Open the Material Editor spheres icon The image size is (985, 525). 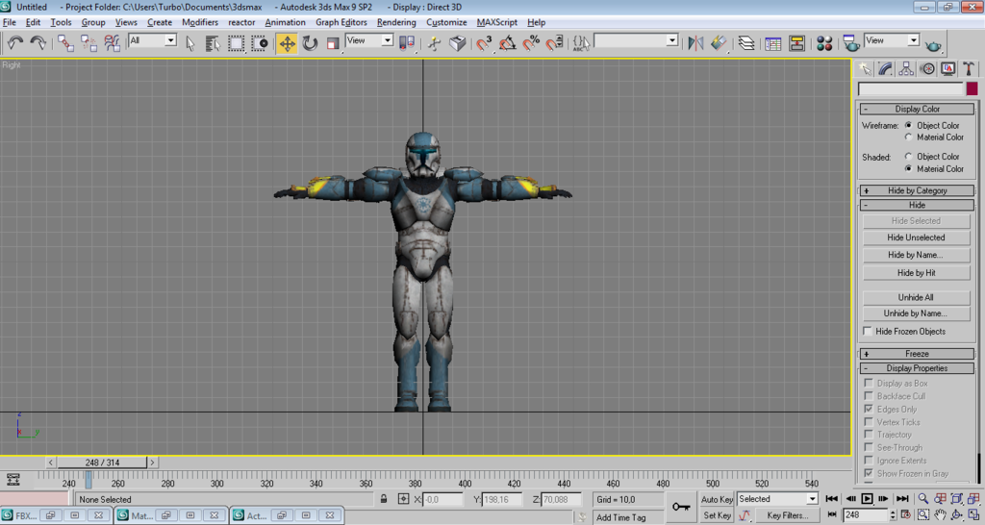point(824,42)
